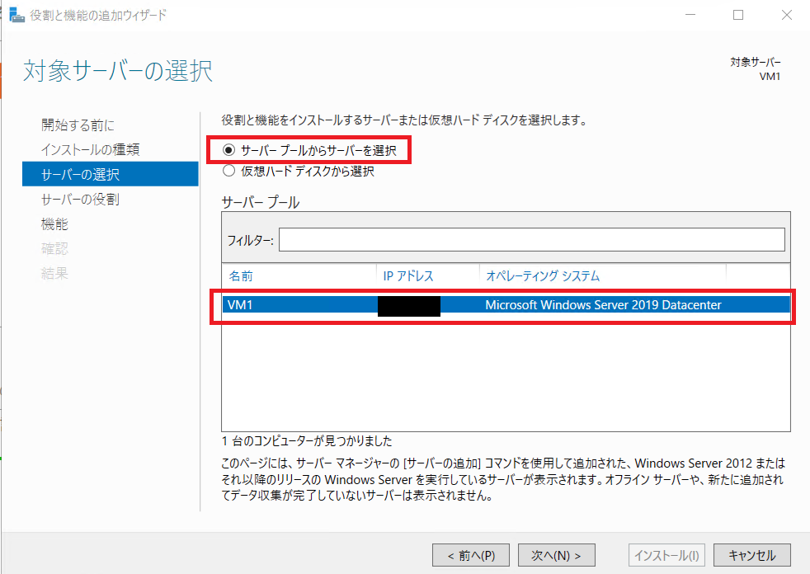Minimize the wizard window
The image size is (810, 574).
tap(693, 15)
